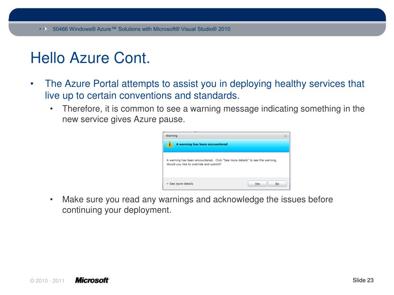
Task: Click No in the Warning dialog
Action: pyautogui.click(x=277, y=184)
